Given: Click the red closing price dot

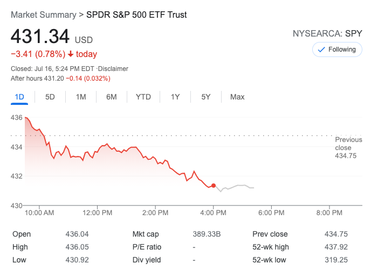Looking at the screenshot, I should coord(214,186).
